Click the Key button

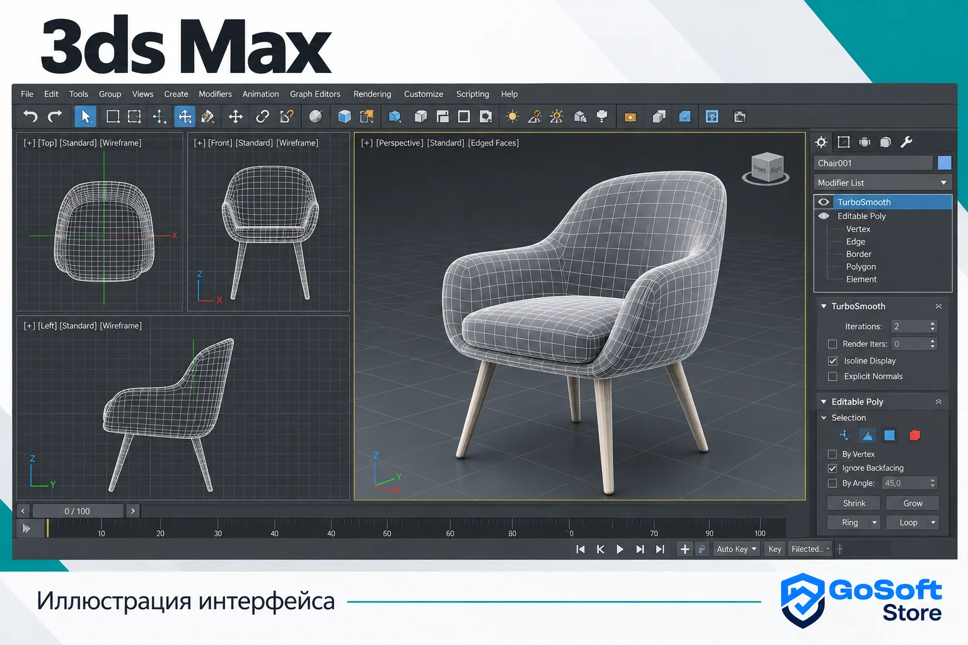pos(775,549)
